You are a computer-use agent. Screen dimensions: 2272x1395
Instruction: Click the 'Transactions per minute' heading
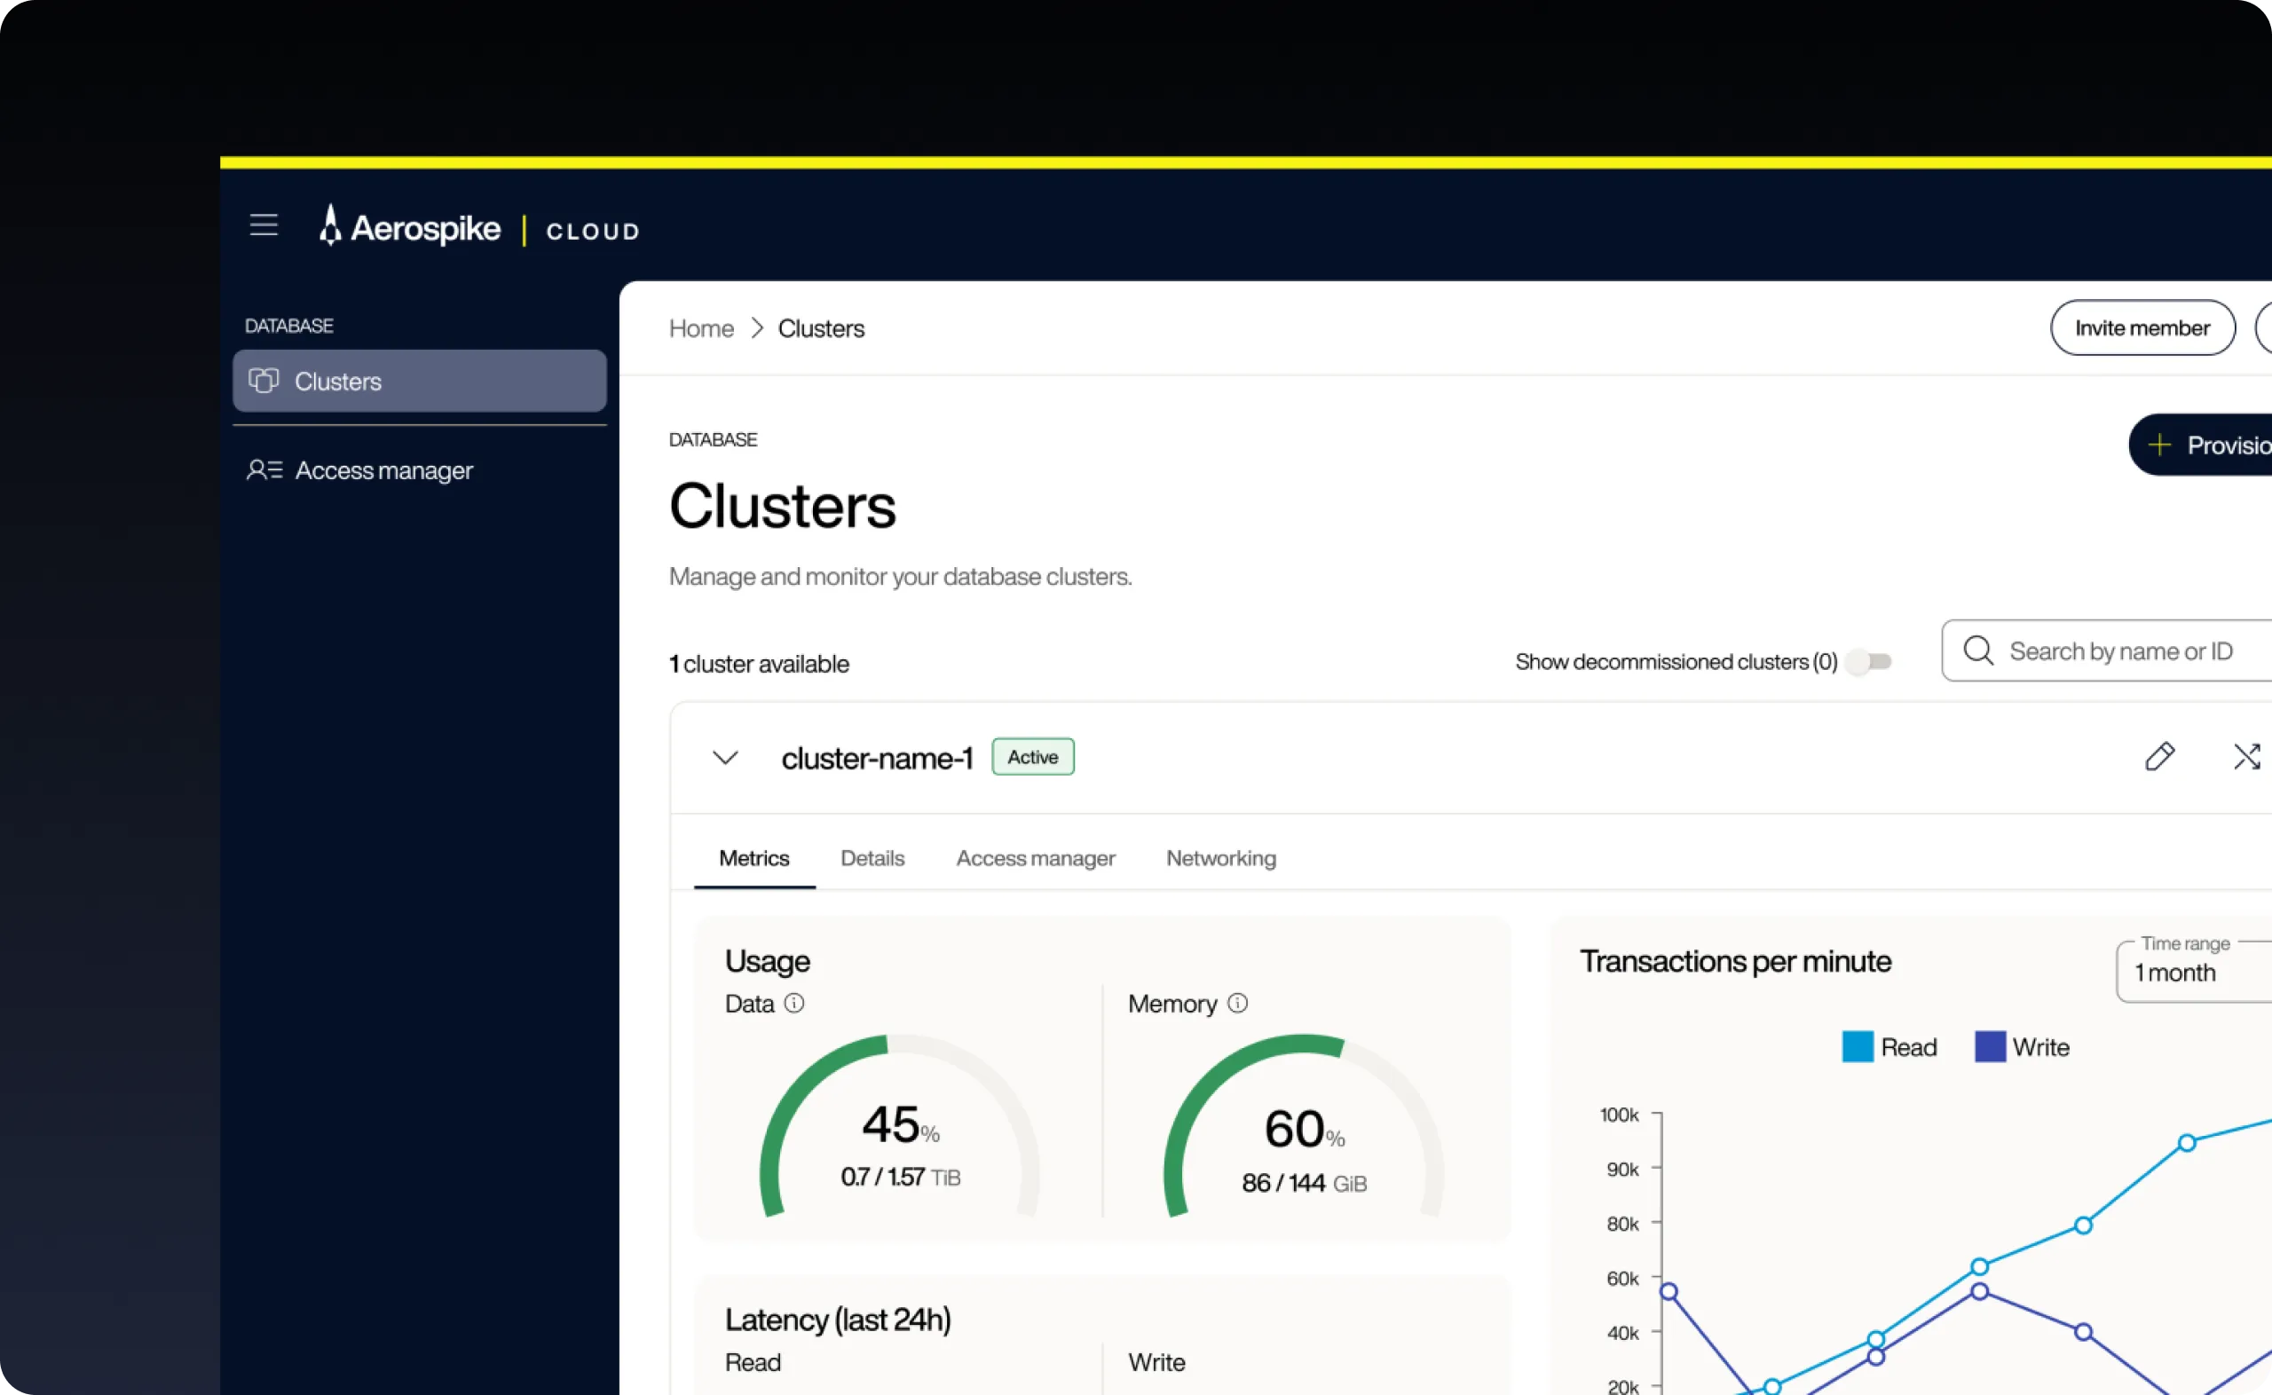coord(1736,961)
